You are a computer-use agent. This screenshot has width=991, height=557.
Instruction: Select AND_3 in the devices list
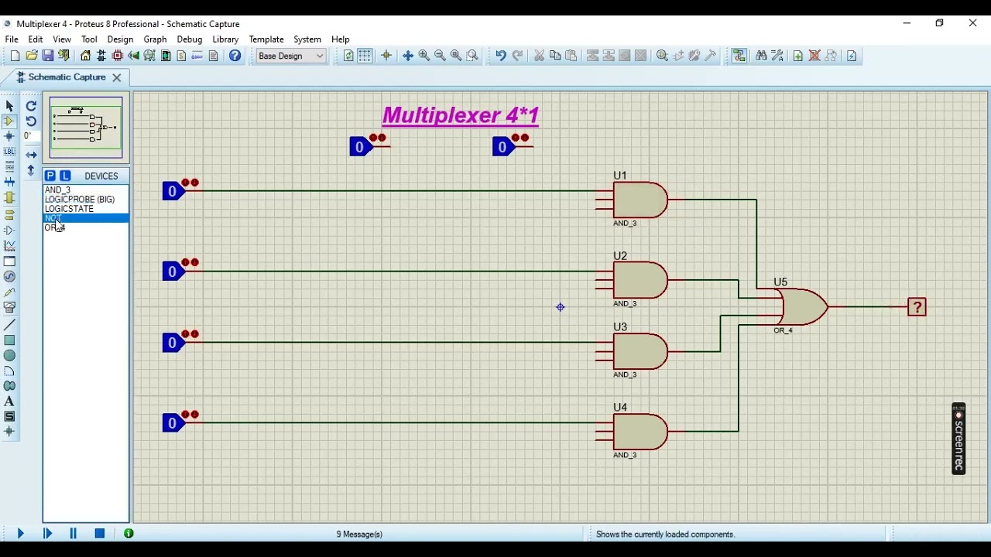[x=58, y=190]
